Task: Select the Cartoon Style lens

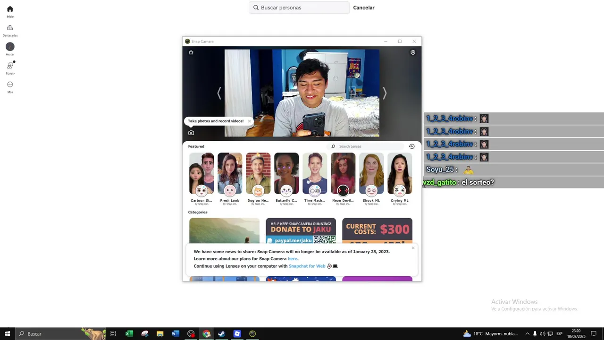Action: pyautogui.click(x=201, y=178)
